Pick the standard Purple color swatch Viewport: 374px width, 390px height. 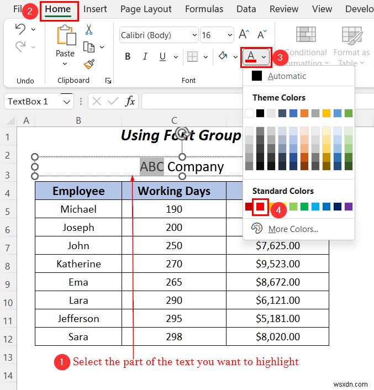point(349,207)
